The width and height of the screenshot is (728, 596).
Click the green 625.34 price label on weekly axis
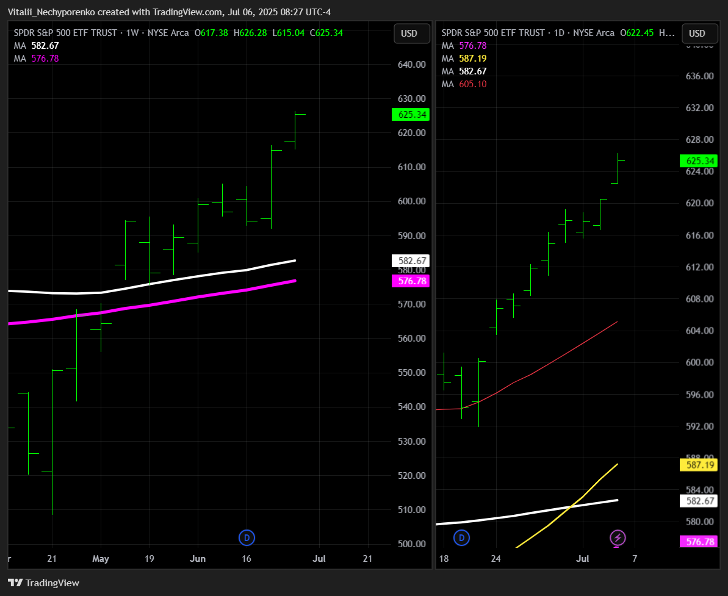click(x=411, y=114)
